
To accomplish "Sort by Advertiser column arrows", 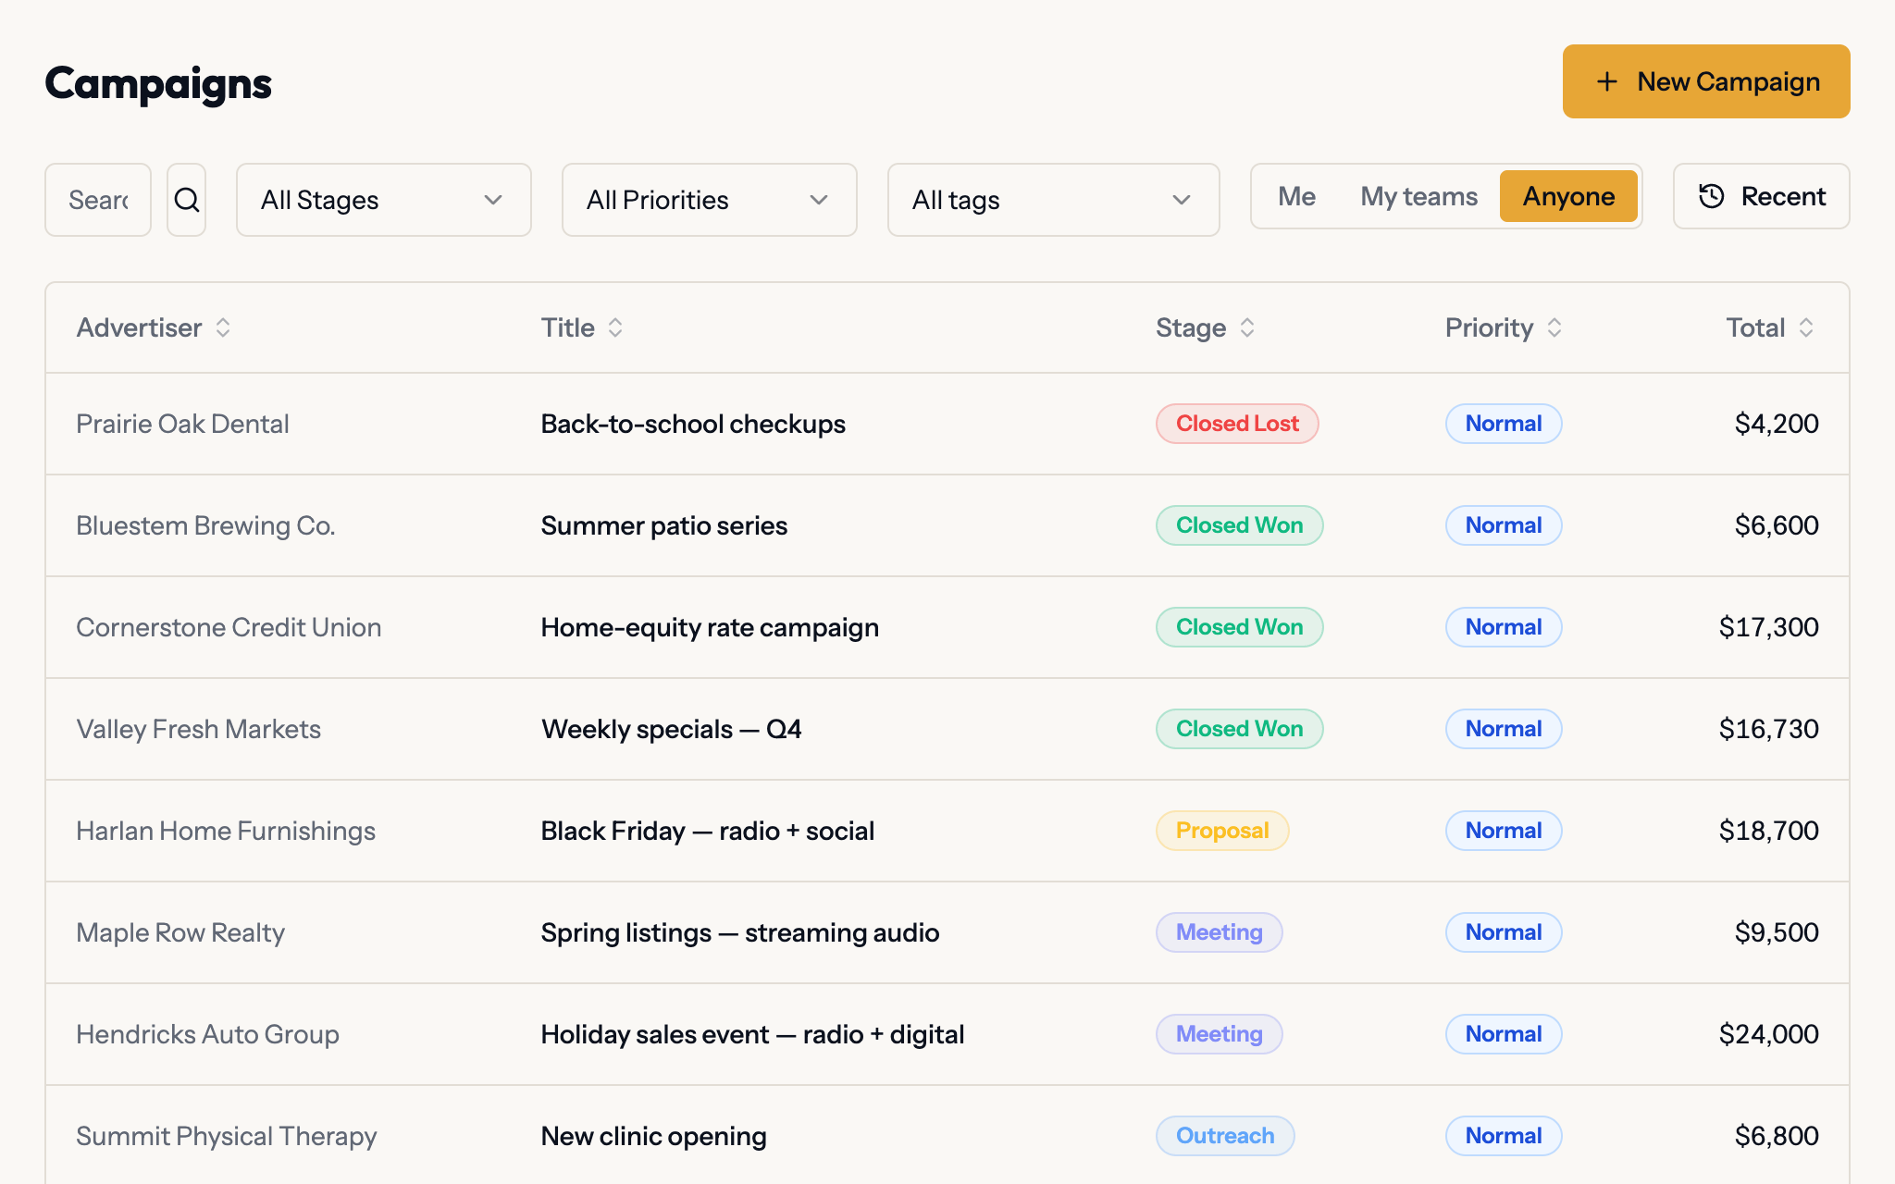I will [223, 327].
